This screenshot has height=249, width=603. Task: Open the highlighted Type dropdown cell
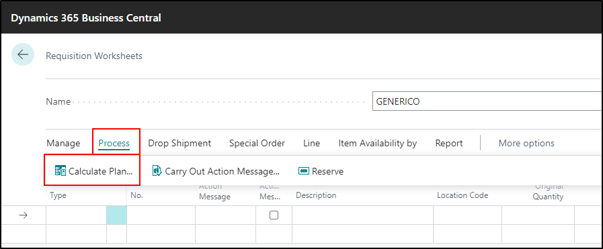(116, 215)
